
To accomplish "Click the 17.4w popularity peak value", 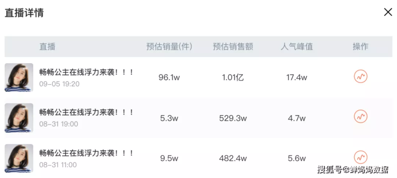I will pyautogui.click(x=297, y=77).
